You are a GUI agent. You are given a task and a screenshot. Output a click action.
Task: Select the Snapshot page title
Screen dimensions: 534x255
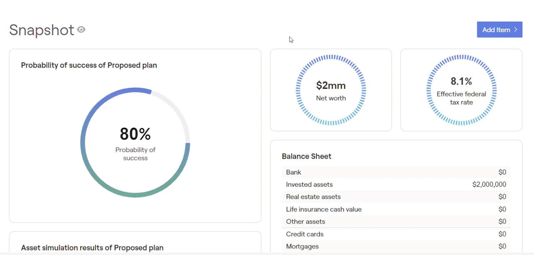click(42, 30)
